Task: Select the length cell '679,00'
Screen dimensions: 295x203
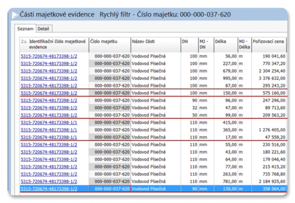Action: click(226, 71)
